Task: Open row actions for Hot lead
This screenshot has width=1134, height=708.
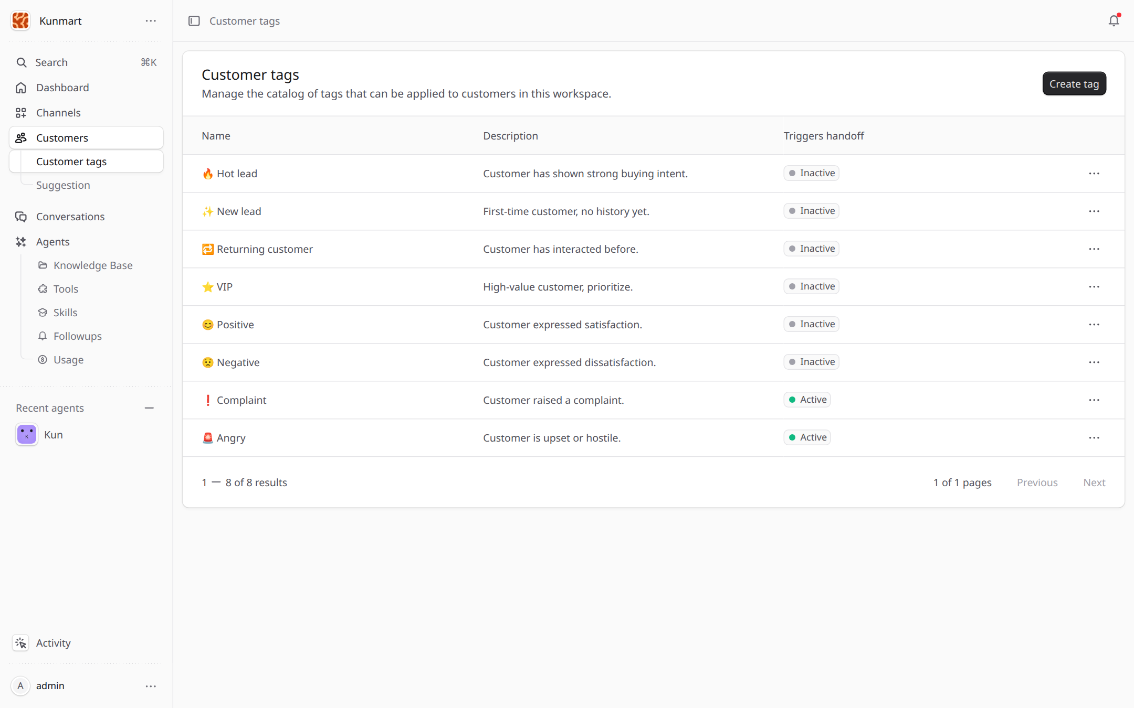Action: [1094, 174]
